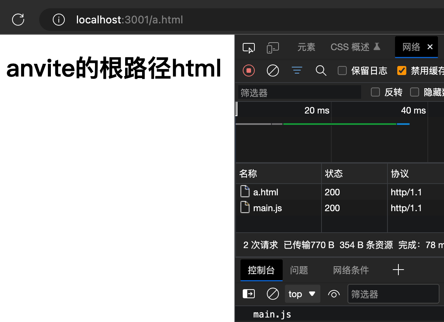
Task: Switch to the 元素 tab
Action: click(x=306, y=47)
